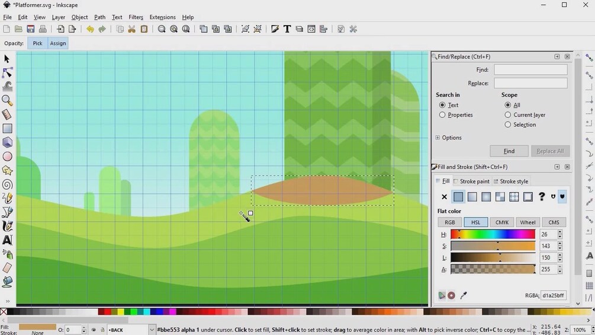
Task: Set scope to All
Action: coord(508,105)
